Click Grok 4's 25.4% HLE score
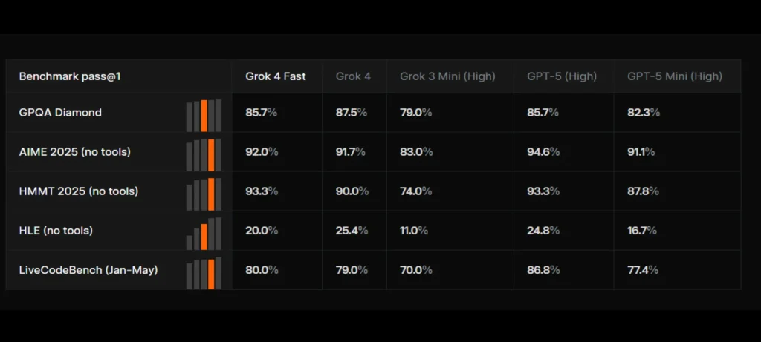Screen dimensions: 761x342 pos(352,231)
